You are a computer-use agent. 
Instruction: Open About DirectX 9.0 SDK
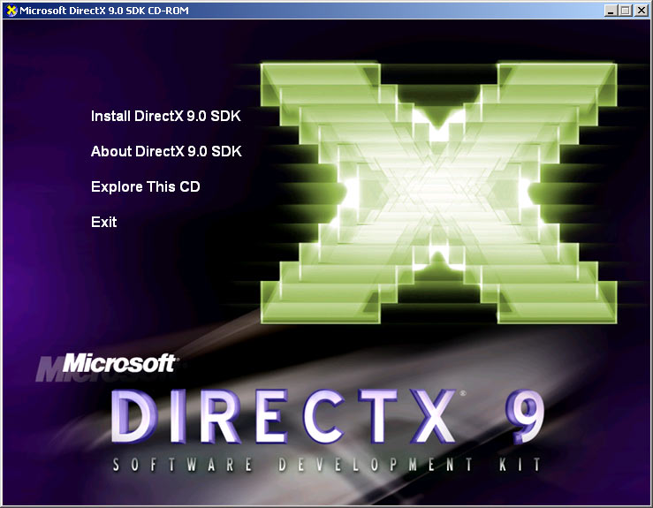point(166,151)
